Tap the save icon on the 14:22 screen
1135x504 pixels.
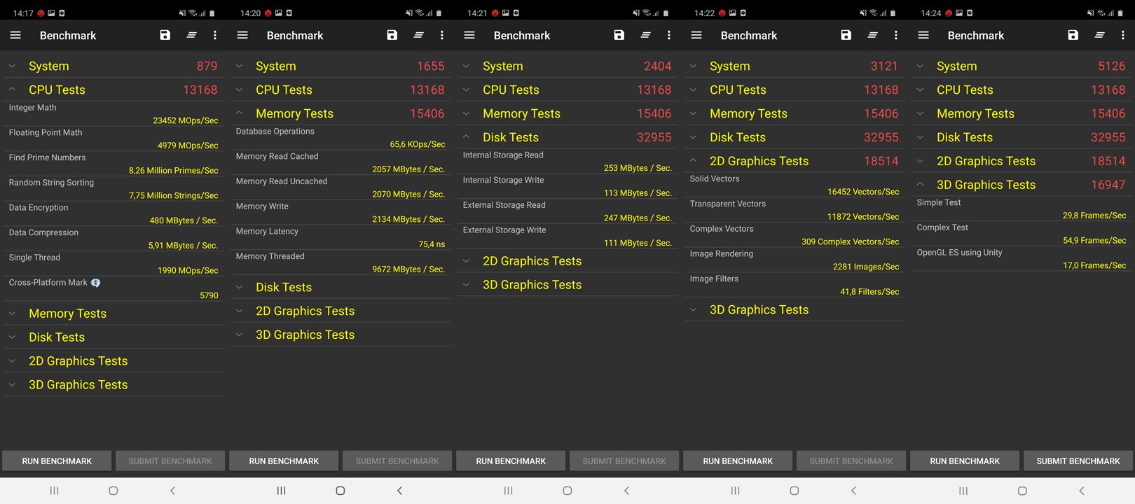click(x=846, y=35)
